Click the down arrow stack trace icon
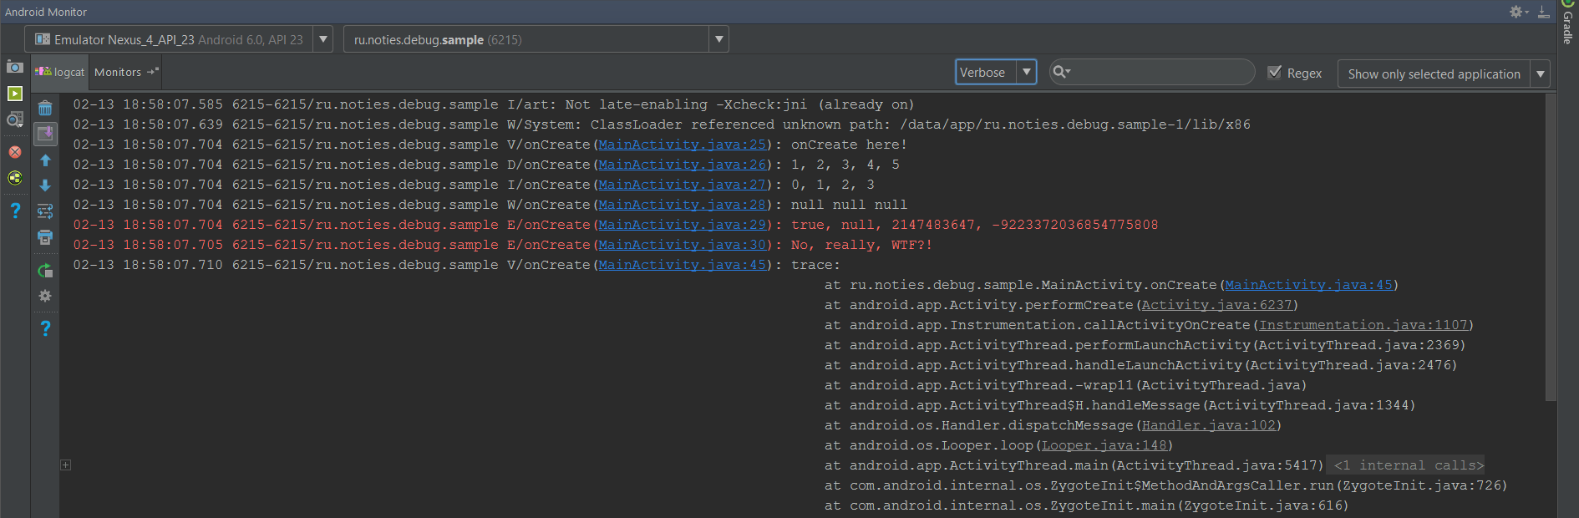This screenshot has width=1579, height=518. tap(45, 185)
